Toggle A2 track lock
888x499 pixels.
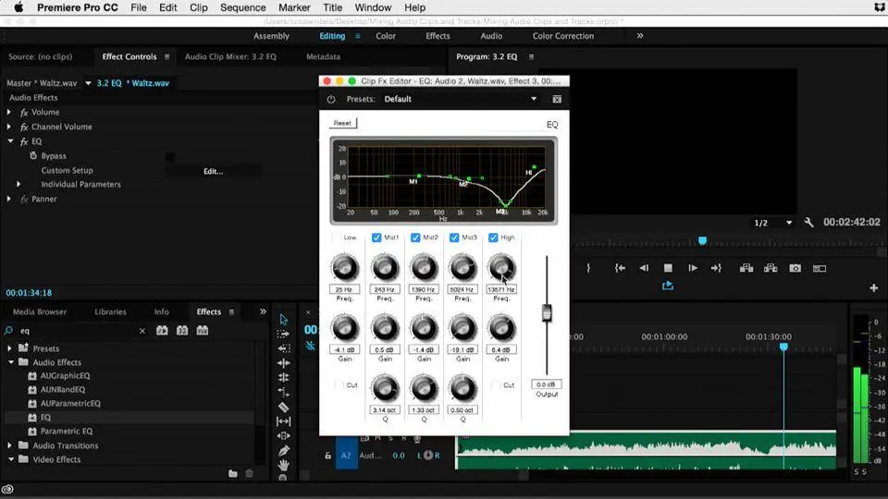click(327, 456)
